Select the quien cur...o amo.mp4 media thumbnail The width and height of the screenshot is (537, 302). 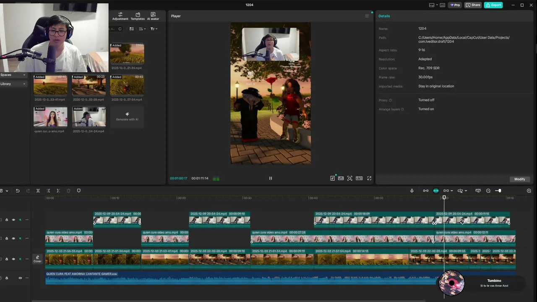pos(50,117)
